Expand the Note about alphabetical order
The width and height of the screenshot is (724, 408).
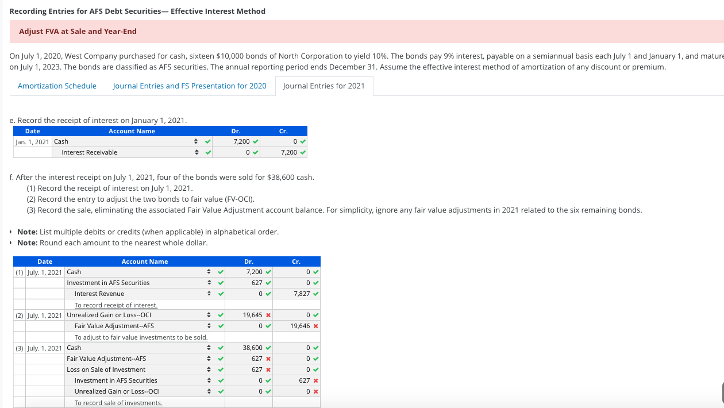[10, 232]
